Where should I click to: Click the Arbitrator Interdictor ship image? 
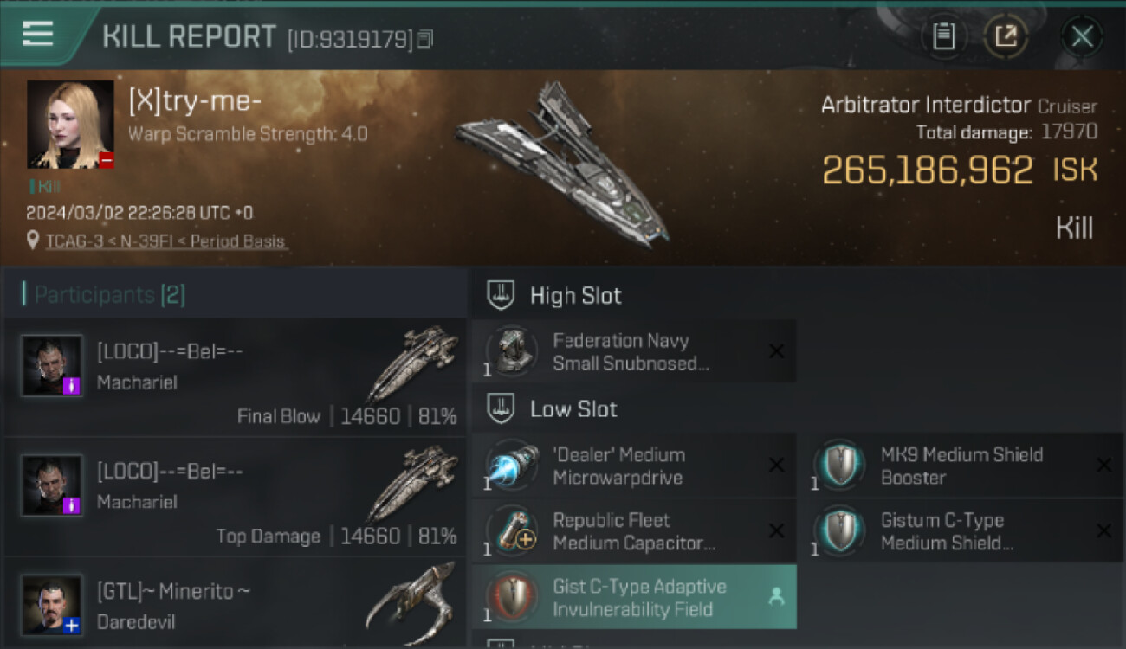[x=563, y=164]
